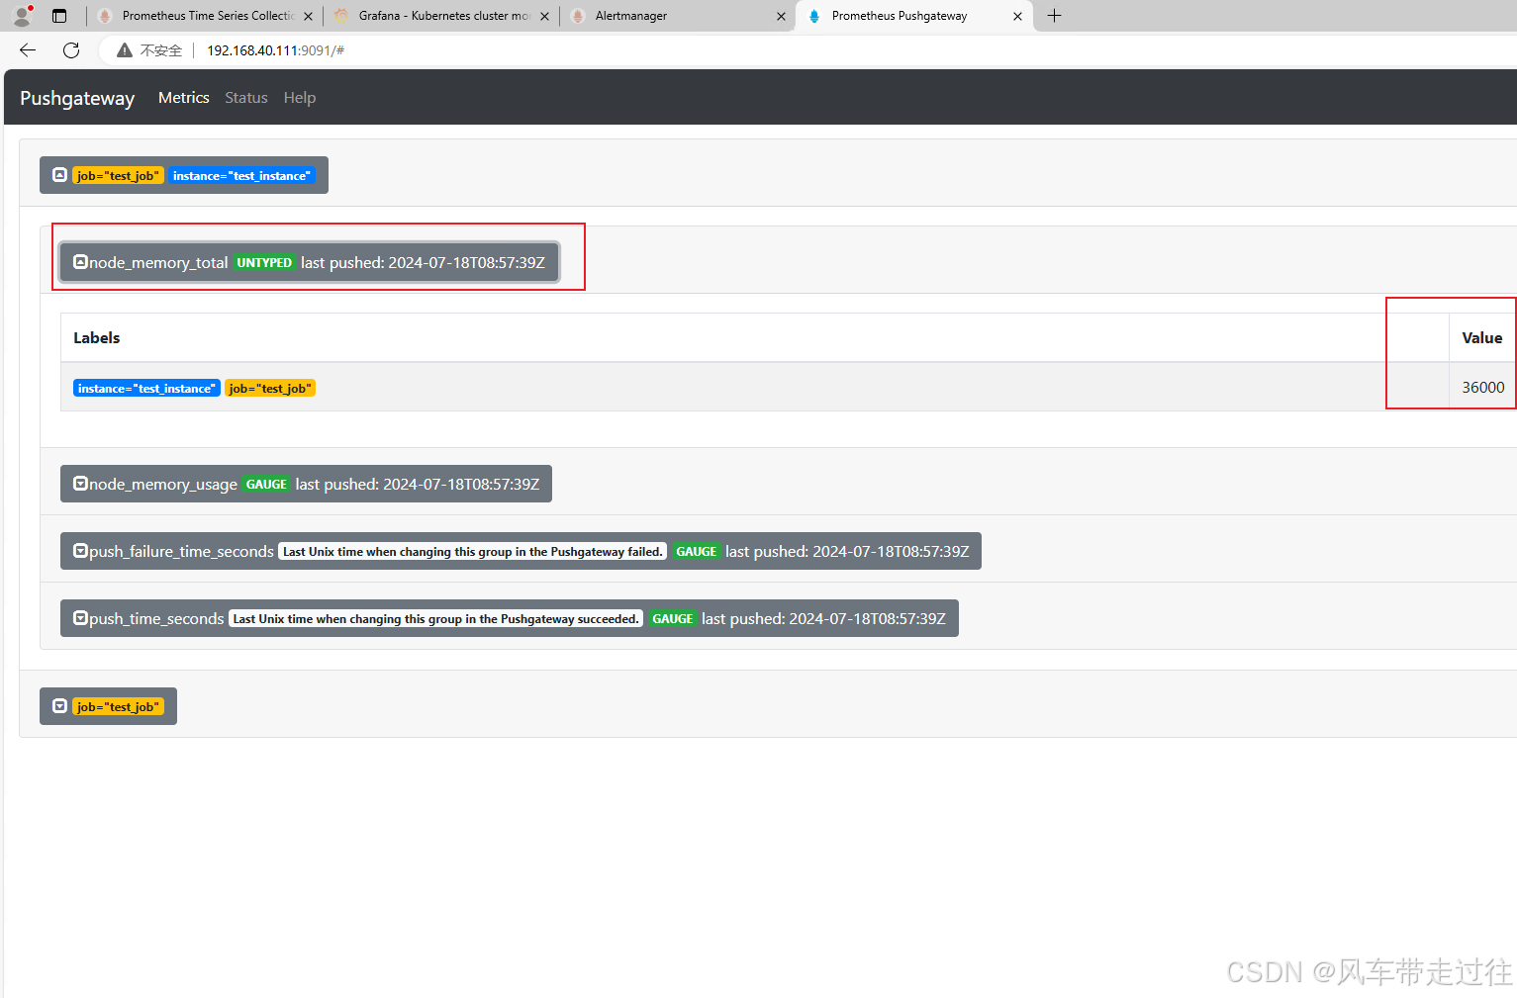Close the Grafana Kubernetes cluster tab
The image size is (1517, 998).
click(544, 16)
